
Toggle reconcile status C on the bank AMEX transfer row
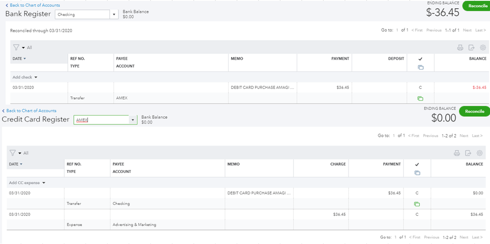[420, 88]
